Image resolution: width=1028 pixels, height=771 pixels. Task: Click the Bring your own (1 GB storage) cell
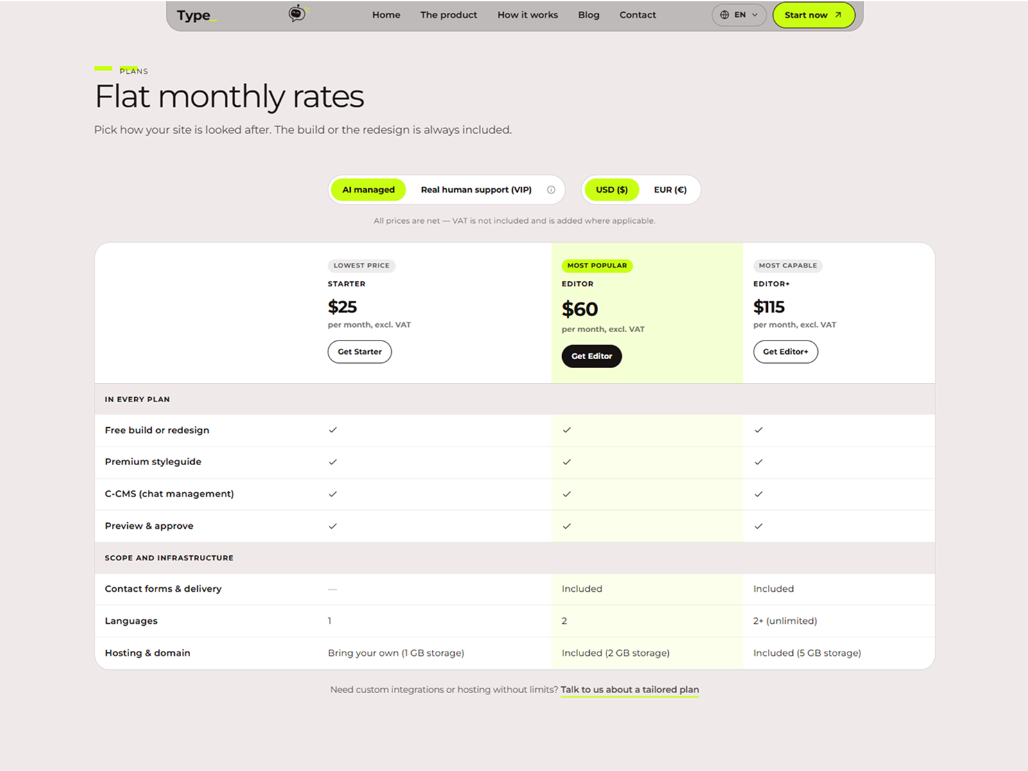coord(396,653)
